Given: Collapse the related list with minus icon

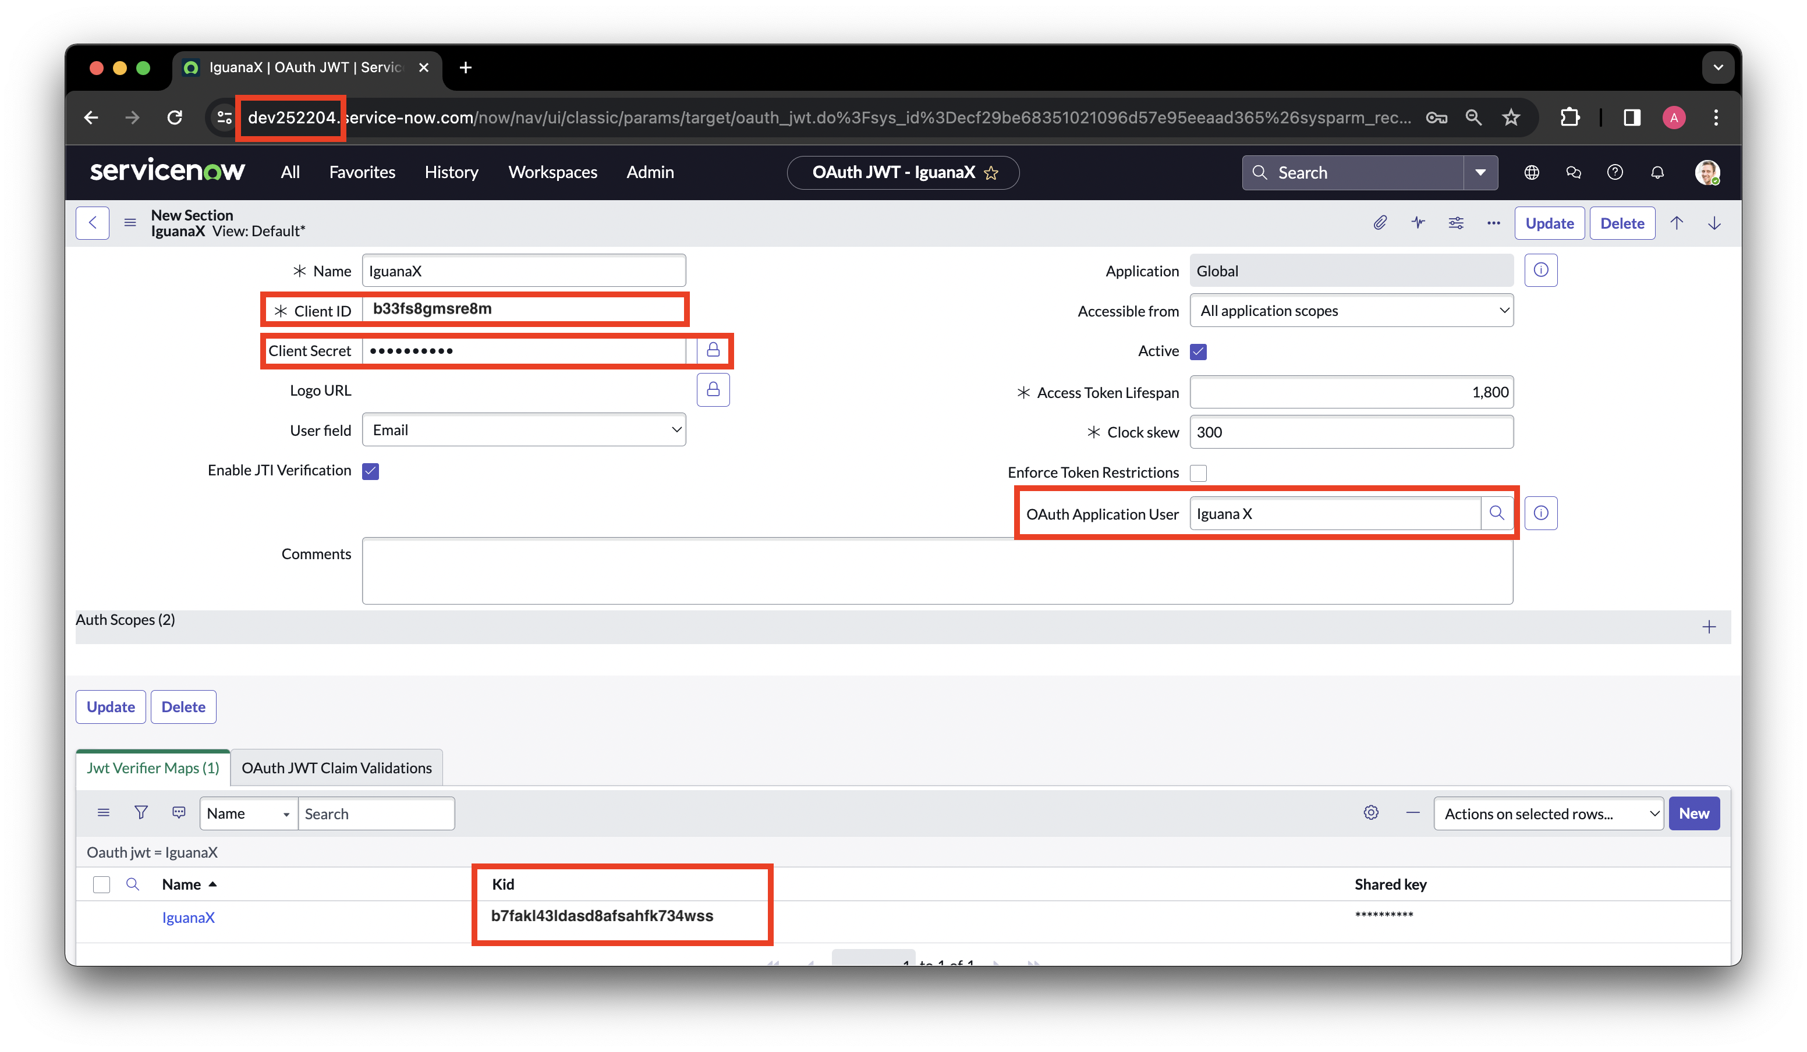Looking at the screenshot, I should tap(1413, 813).
